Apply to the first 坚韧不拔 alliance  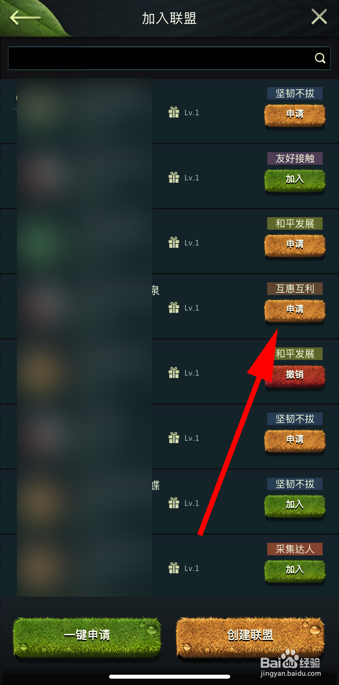pos(295,114)
